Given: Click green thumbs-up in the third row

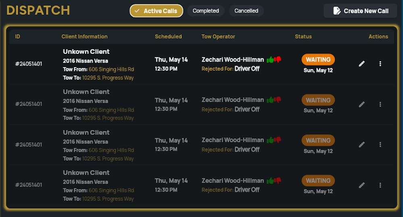Looking at the screenshot, I should pyautogui.click(x=270, y=140).
